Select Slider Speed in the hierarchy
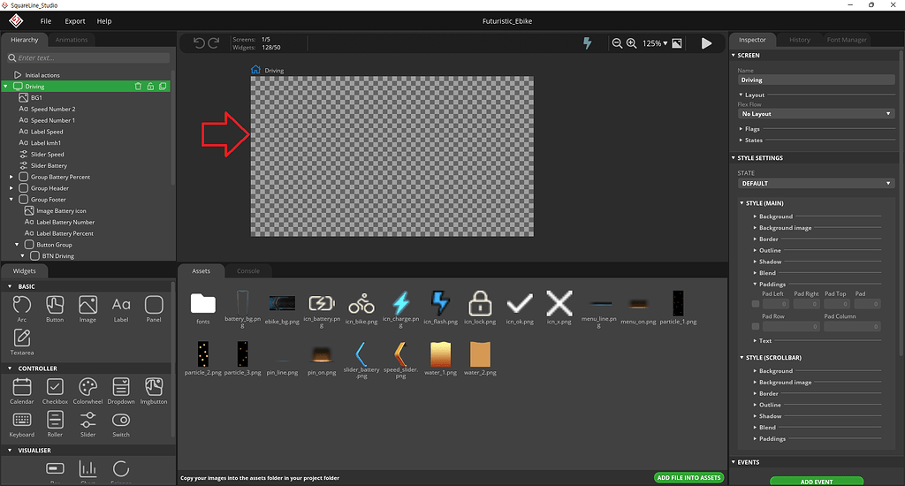Image resolution: width=905 pixels, height=486 pixels. (x=48, y=155)
